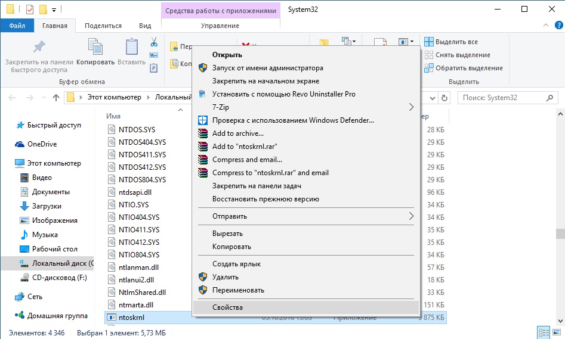Click the WinRAR icon beside 'Add to archive...'
The image size is (565, 339).
click(x=202, y=133)
